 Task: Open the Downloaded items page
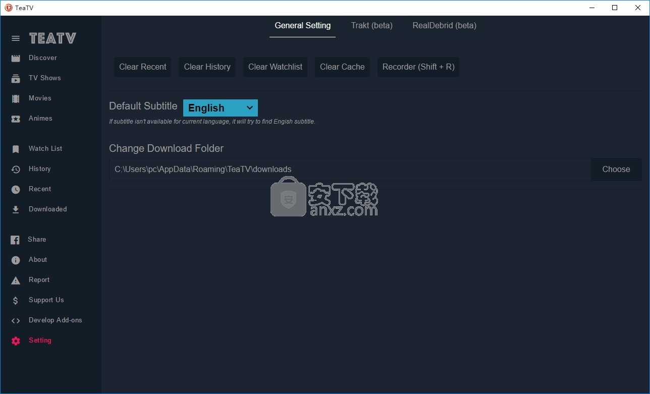coord(48,209)
